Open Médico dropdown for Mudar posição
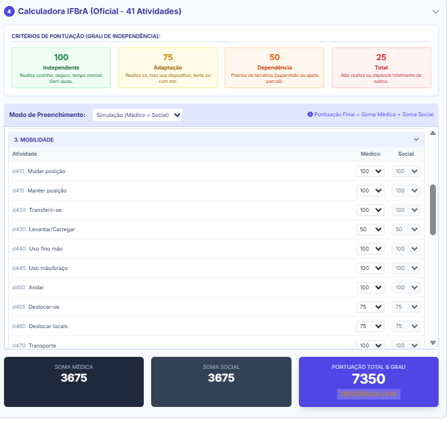This screenshot has width=448, height=423. tap(370, 171)
